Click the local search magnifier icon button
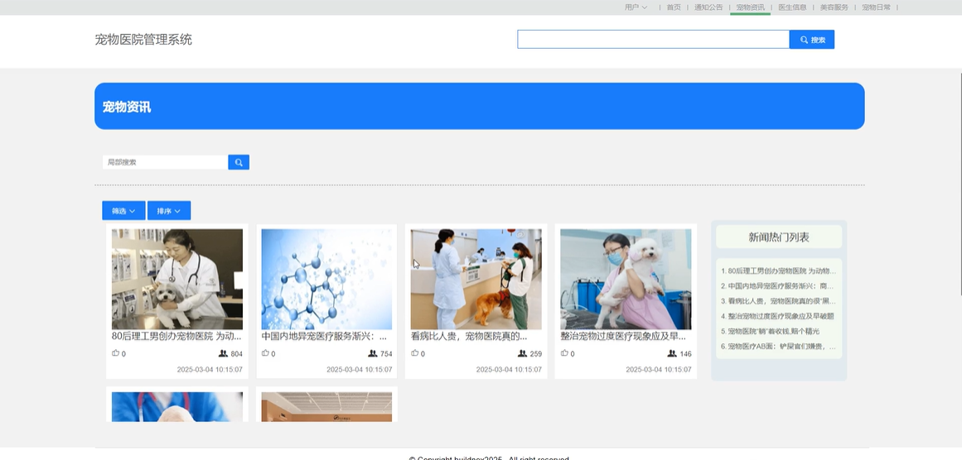 (239, 162)
